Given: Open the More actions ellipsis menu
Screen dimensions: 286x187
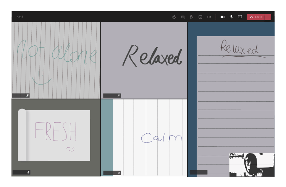Looking at the screenshot, I should [209, 17].
